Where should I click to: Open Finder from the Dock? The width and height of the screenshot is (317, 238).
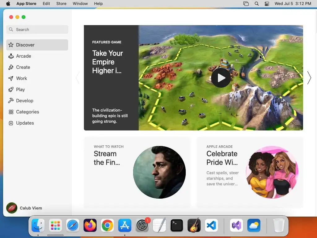pyautogui.click(x=38, y=225)
